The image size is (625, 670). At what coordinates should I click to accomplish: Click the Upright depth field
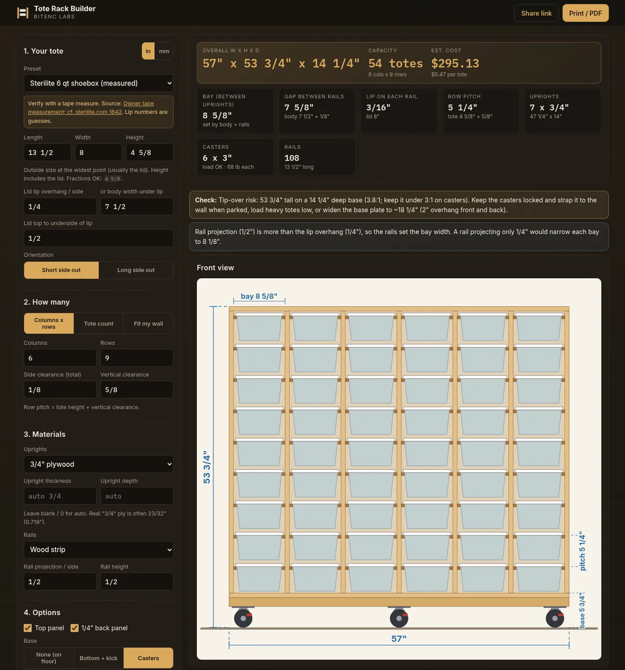(137, 496)
